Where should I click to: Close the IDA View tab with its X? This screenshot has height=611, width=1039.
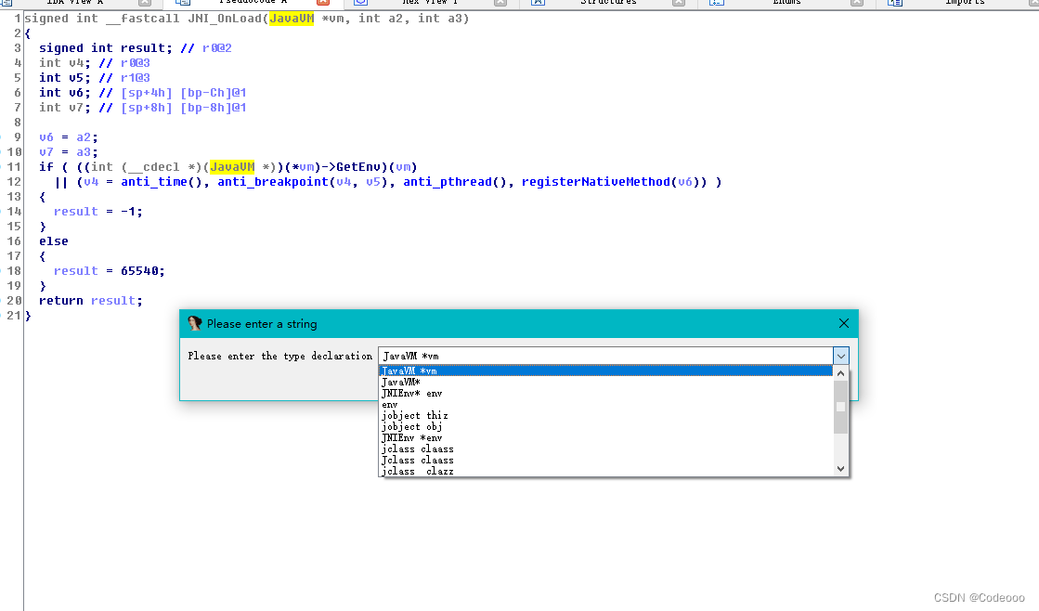[x=144, y=3]
